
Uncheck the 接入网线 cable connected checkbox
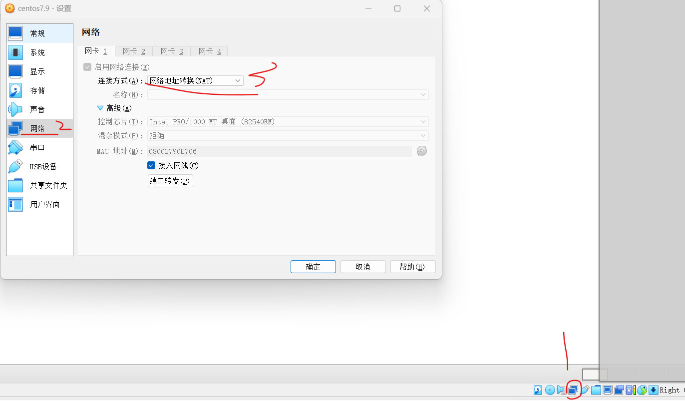(x=151, y=165)
